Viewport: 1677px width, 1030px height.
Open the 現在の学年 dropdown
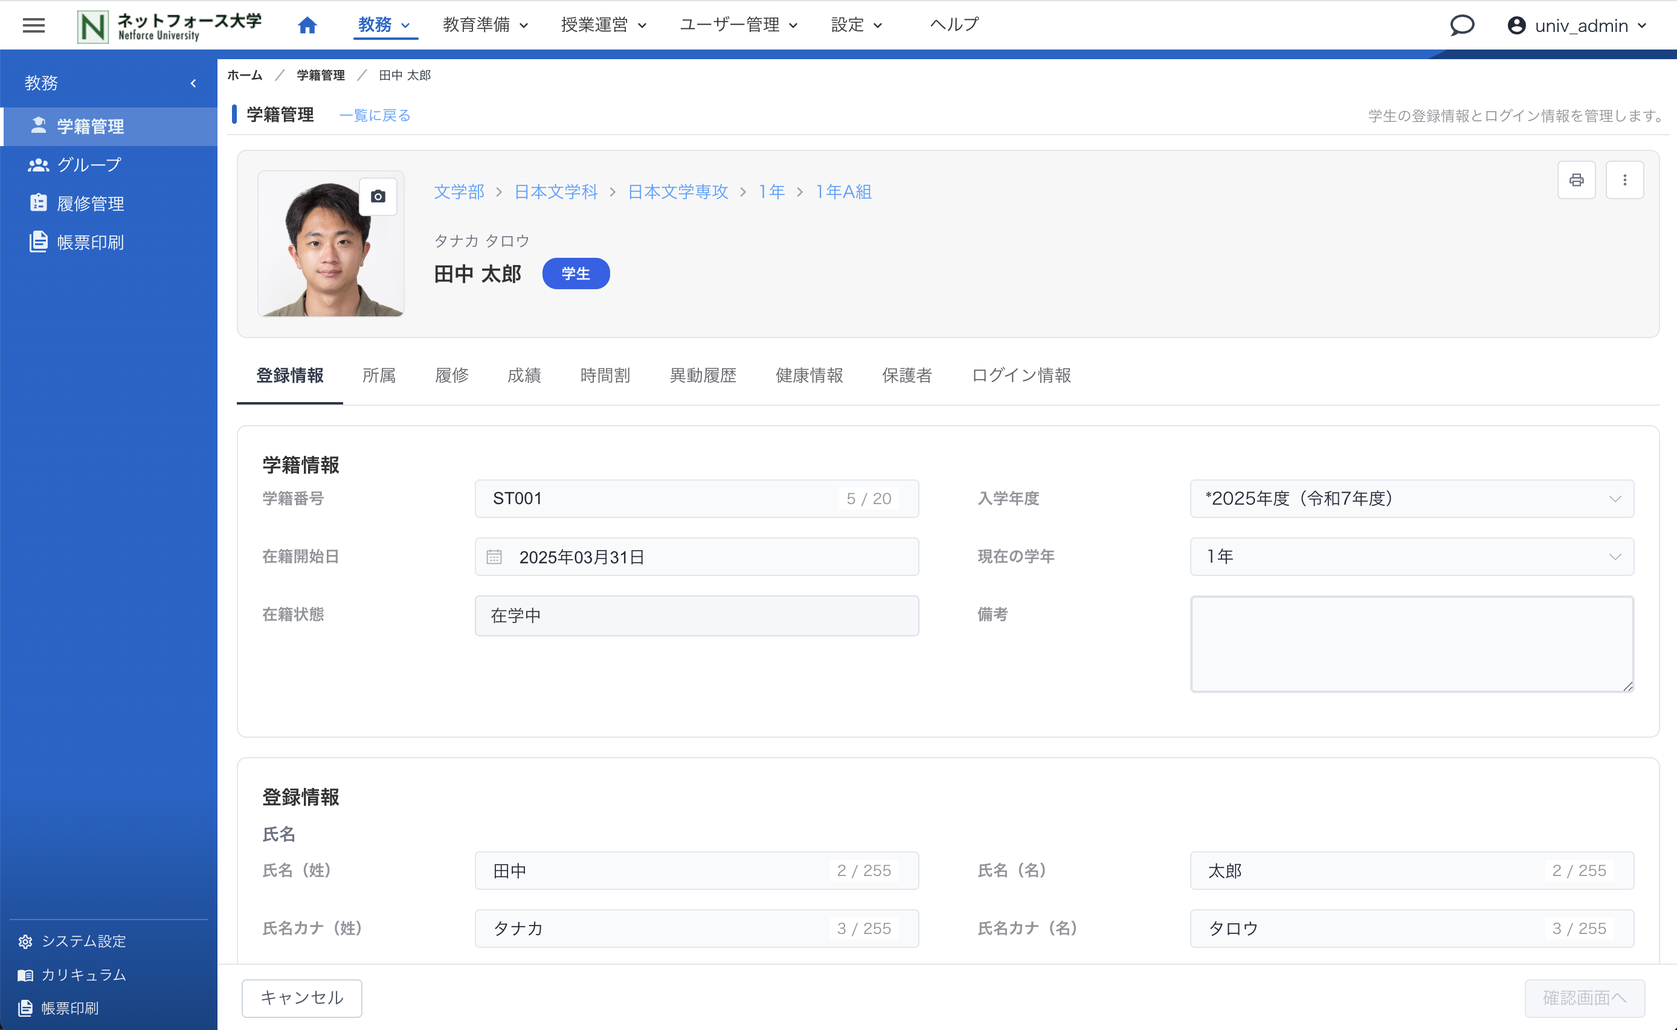(1411, 556)
